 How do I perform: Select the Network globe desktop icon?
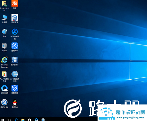[4, 32]
